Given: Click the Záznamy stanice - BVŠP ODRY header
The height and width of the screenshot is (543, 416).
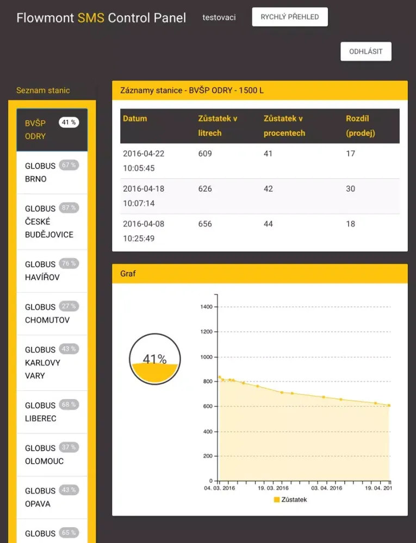Looking at the screenshot, I should 259,90.
